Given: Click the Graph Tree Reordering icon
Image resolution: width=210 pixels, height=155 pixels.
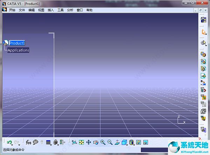Looking at the screenshot, I should (203, 90).
